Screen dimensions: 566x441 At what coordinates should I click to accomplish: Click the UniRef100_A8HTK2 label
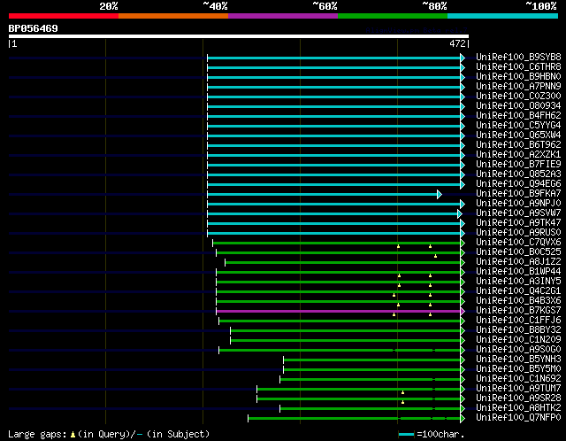tap(518, 408)
